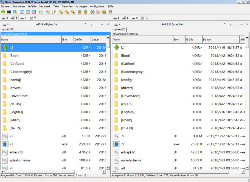250x182 pixels.
Task: Open the left panel drive x dropdown
Action: tap(5, 24)
